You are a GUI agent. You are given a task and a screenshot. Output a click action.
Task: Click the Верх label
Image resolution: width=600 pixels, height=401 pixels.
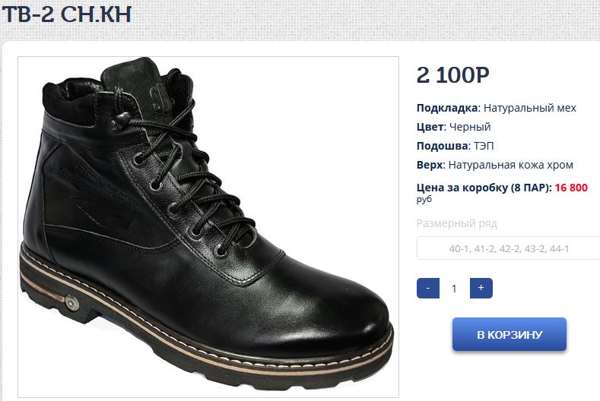coord(430,165)
